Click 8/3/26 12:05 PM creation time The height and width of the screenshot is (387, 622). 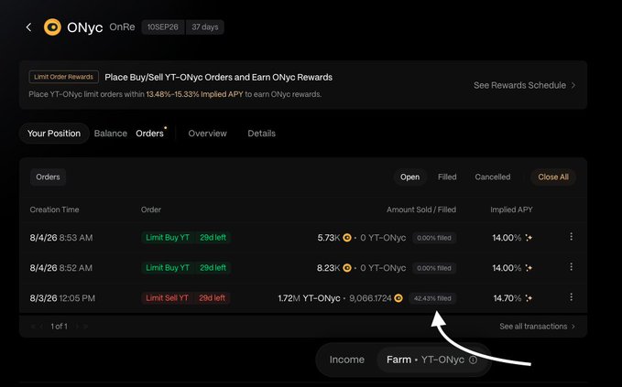[62, 298]
